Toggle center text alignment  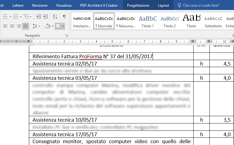point(12,26)
